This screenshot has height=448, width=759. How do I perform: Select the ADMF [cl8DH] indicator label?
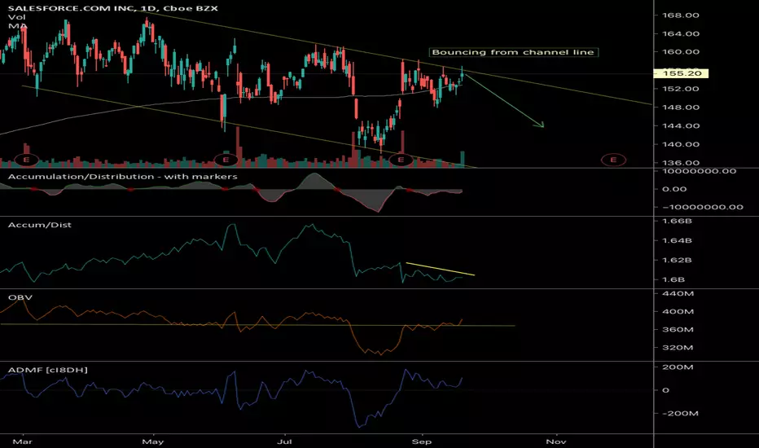coord(48,370)
